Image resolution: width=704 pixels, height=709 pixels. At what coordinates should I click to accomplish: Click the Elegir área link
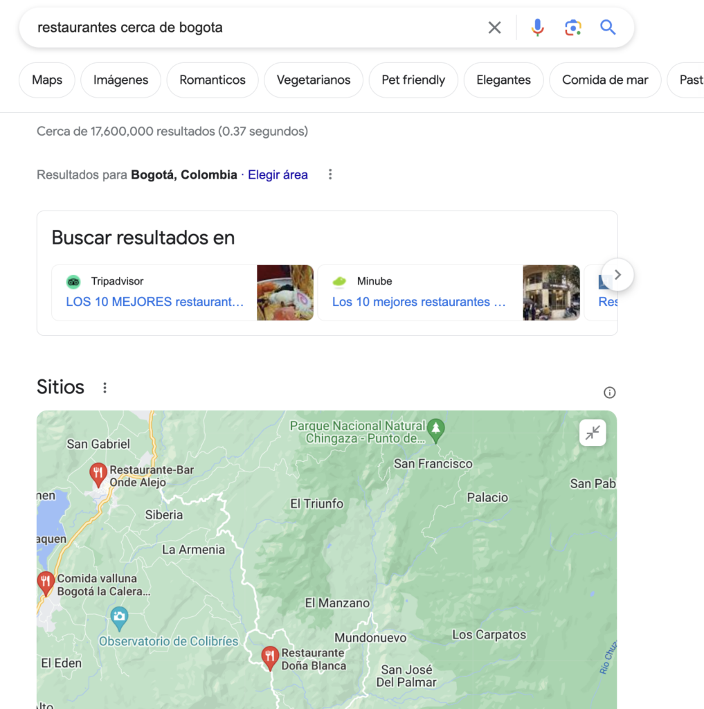click(278, 175)
